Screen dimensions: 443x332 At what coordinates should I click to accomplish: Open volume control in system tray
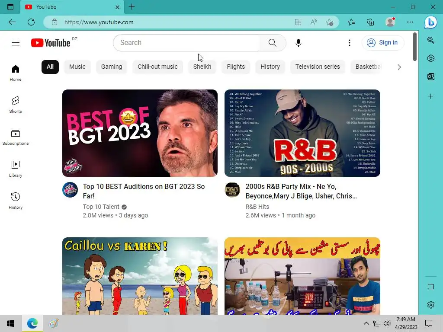click(387, 323)
